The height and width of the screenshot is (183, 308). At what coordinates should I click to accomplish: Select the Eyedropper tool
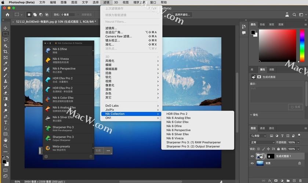pos(6,63)
